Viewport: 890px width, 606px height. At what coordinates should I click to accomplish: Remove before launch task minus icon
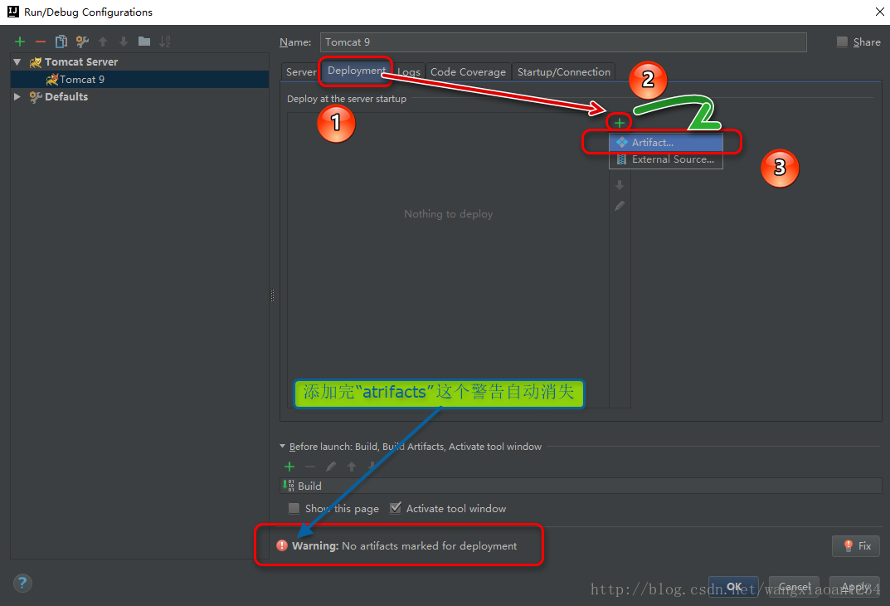pyautogui.click(x=310, y=467)
